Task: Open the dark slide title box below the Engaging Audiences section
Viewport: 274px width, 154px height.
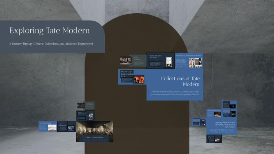Action: (211, 137)
